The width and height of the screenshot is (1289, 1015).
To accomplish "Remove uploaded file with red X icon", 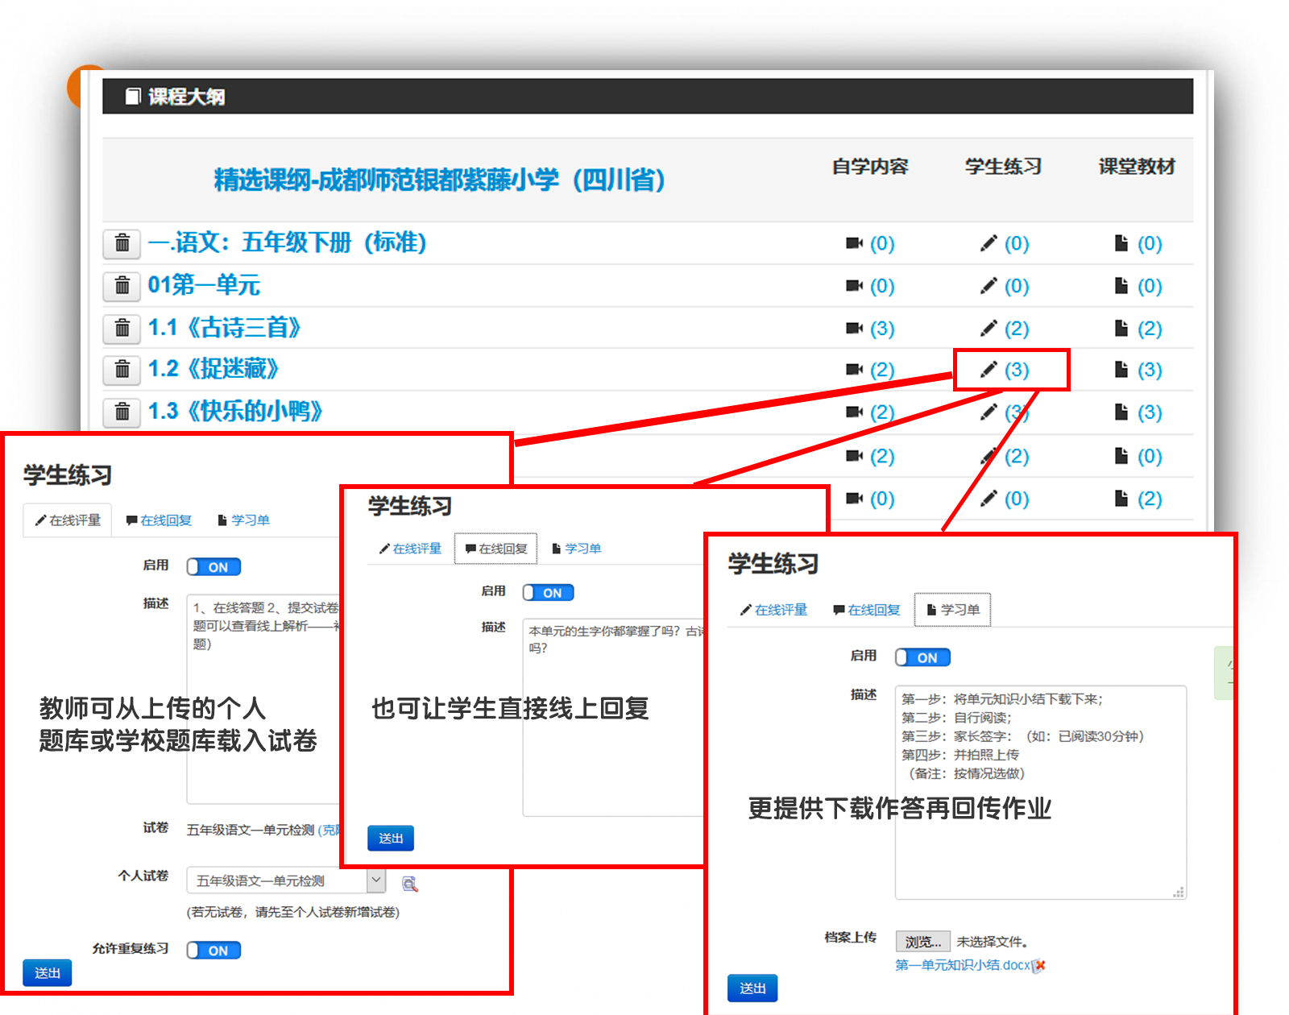I will (x=1040, y=965).
